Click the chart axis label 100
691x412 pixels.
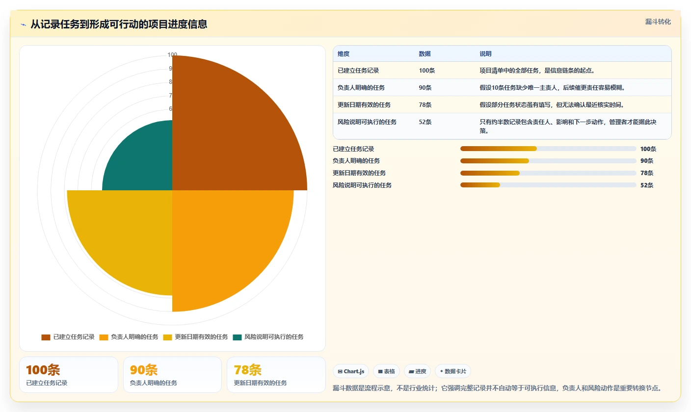click(172, 55)
